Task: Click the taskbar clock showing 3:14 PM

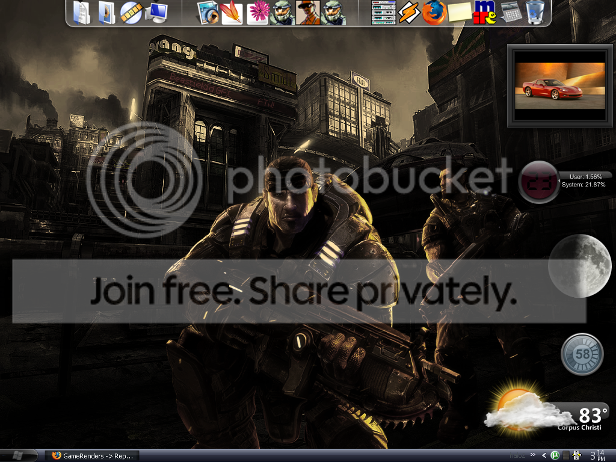Action: pos(599,456)
